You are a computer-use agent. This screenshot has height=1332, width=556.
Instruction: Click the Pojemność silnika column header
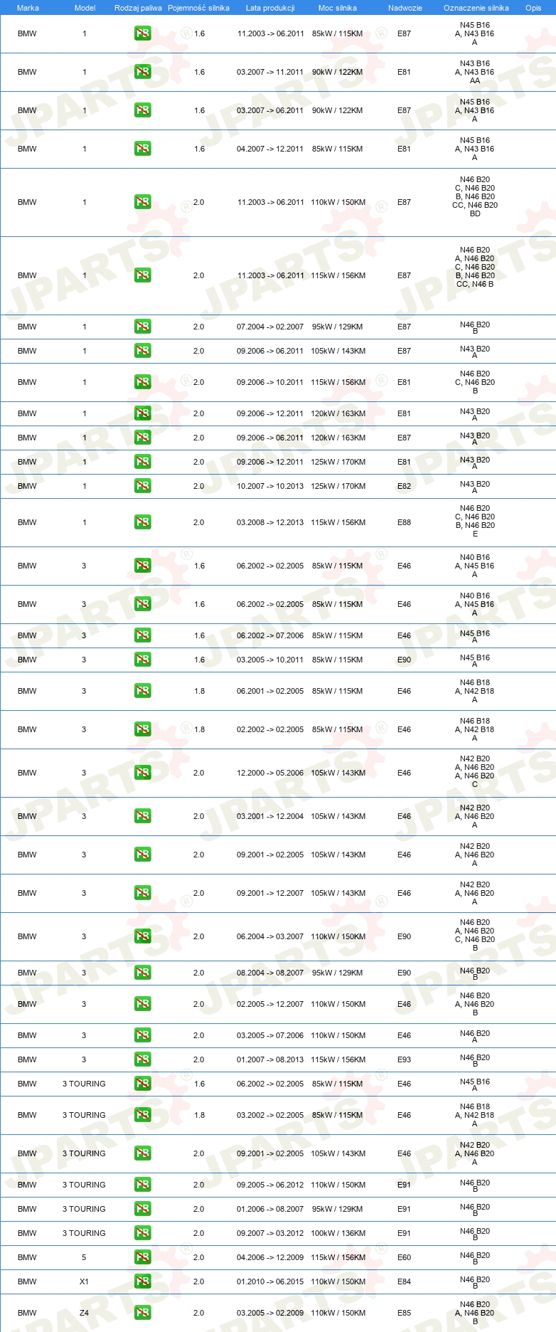pos(198,8)
